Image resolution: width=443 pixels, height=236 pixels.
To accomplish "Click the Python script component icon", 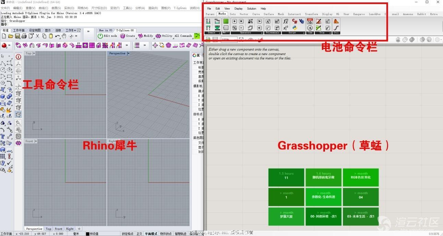I will pos(295,28).
